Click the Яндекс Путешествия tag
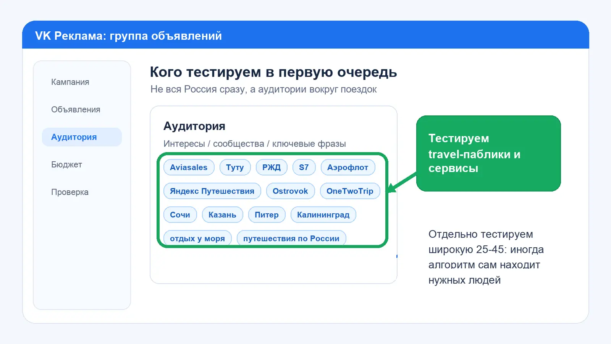The height and width of the screenshot is (344, 611). [x=212, y=191]
